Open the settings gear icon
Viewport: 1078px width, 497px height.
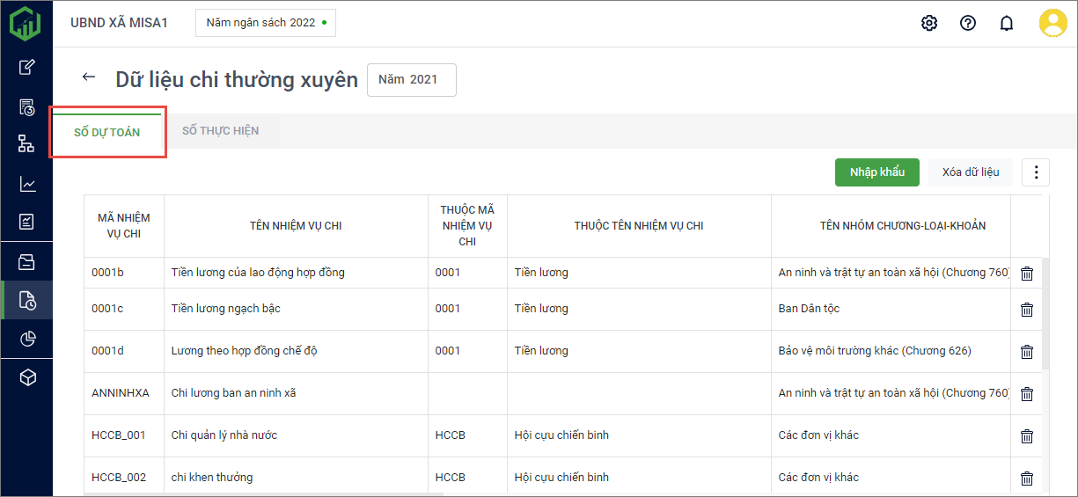pos(929,23)
